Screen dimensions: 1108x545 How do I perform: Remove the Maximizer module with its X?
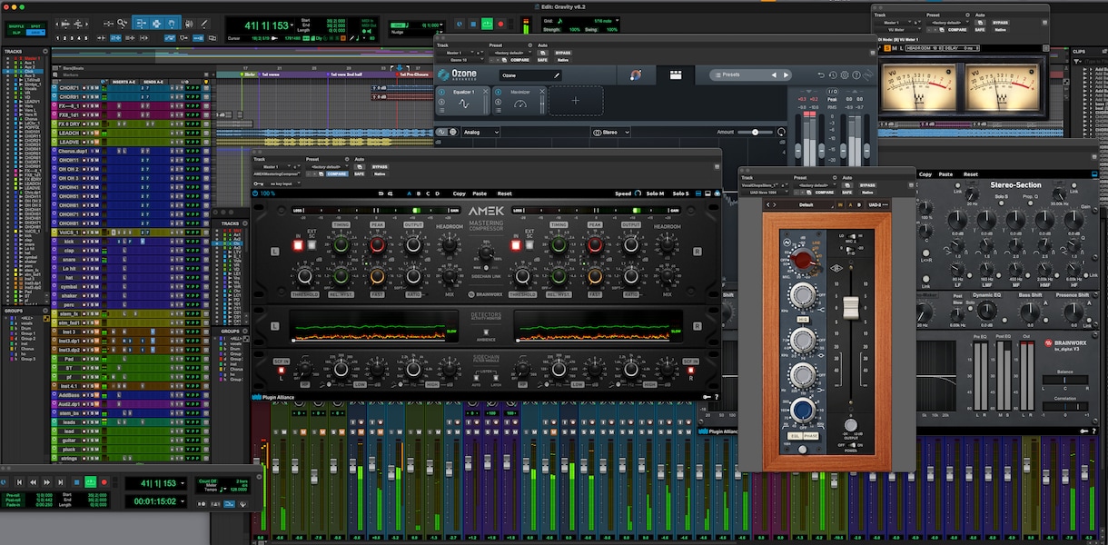click(x=542, y=92)
